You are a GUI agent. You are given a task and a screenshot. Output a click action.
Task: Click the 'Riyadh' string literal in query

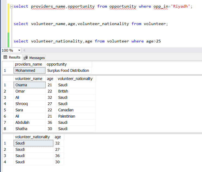point(180,6)
